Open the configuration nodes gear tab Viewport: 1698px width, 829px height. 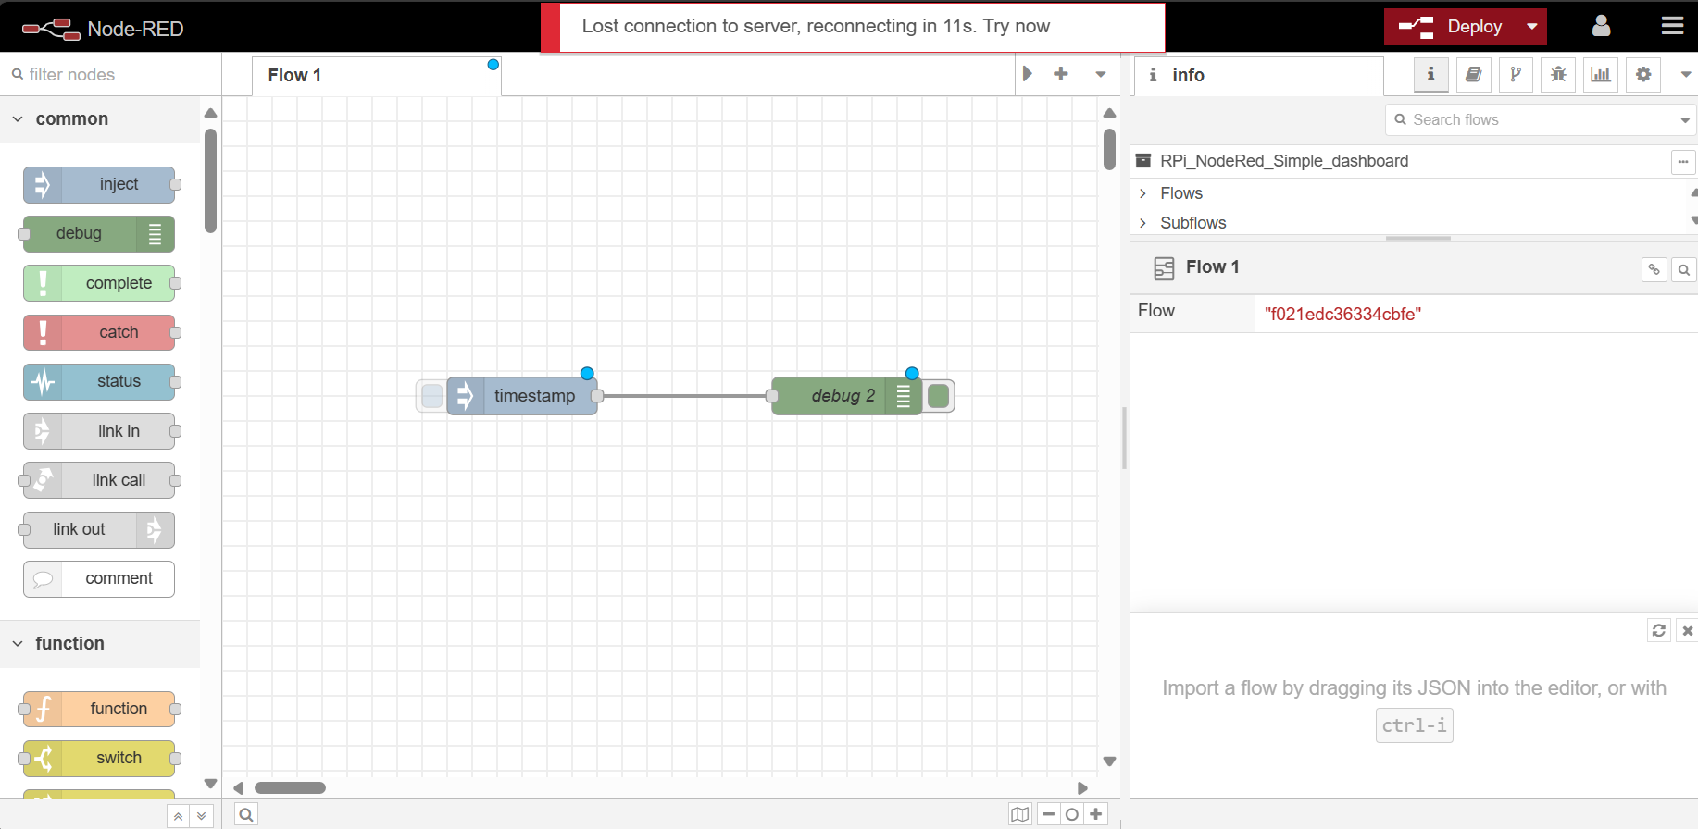[1643, 75]
